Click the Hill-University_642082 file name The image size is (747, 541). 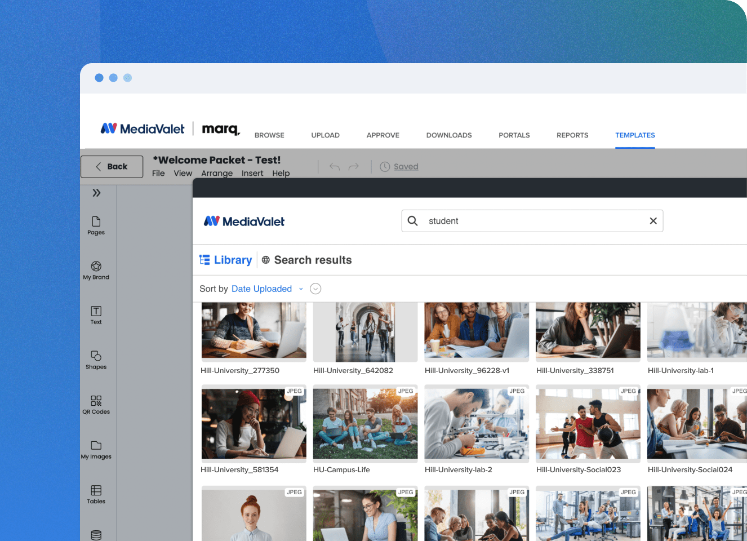pyautogui.click(x=353, y=371)
